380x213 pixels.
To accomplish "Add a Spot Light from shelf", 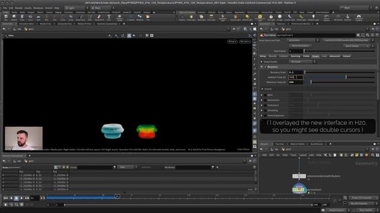I will [201, 17].
